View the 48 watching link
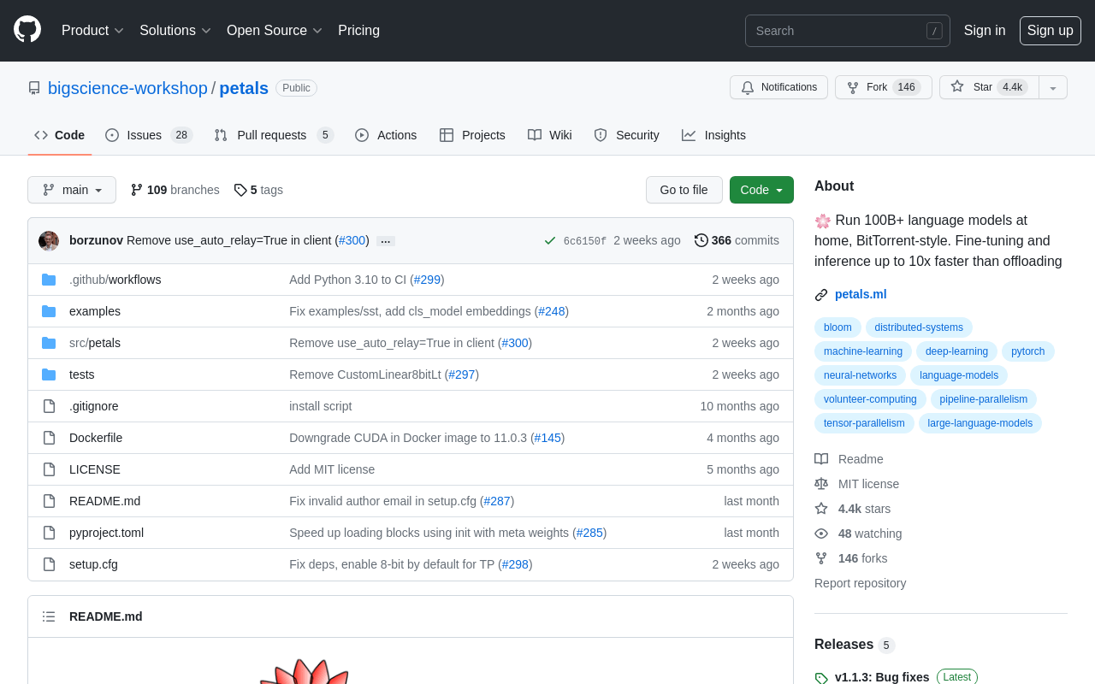Viewport: 1095px width, 684px height. tap(858, 534)
